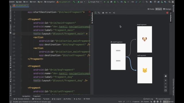
Task: Click the Revert undo arrow icon
Action: pos(147,2)
